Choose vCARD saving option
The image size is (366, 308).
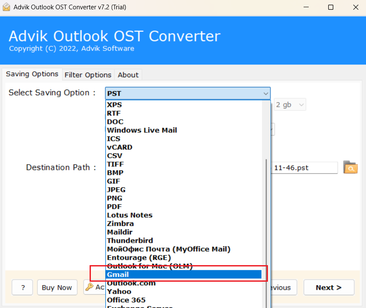pos(184,147)
